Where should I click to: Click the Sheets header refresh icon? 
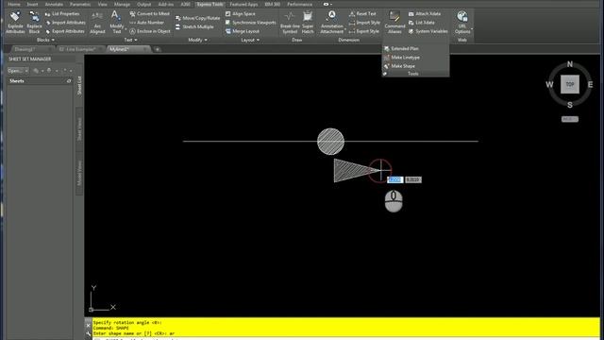point(69,81)
